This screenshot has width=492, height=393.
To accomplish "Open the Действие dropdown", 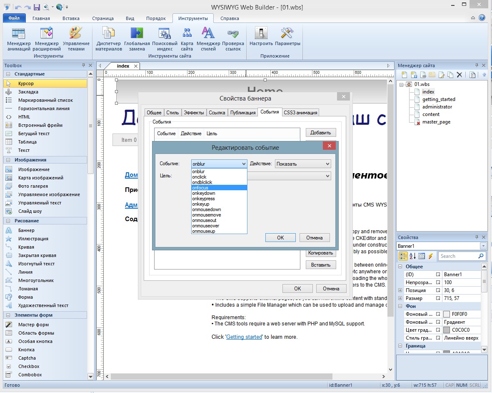I will 303,164.
